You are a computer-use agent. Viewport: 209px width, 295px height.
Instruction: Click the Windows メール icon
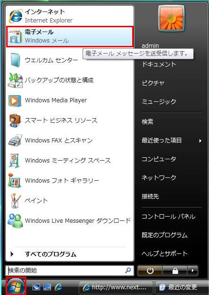coord(15,36)
